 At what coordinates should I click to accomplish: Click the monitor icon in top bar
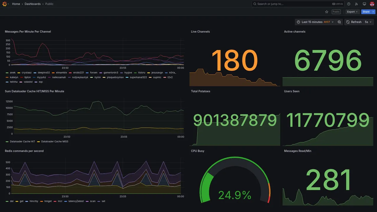tap(364, 4)
